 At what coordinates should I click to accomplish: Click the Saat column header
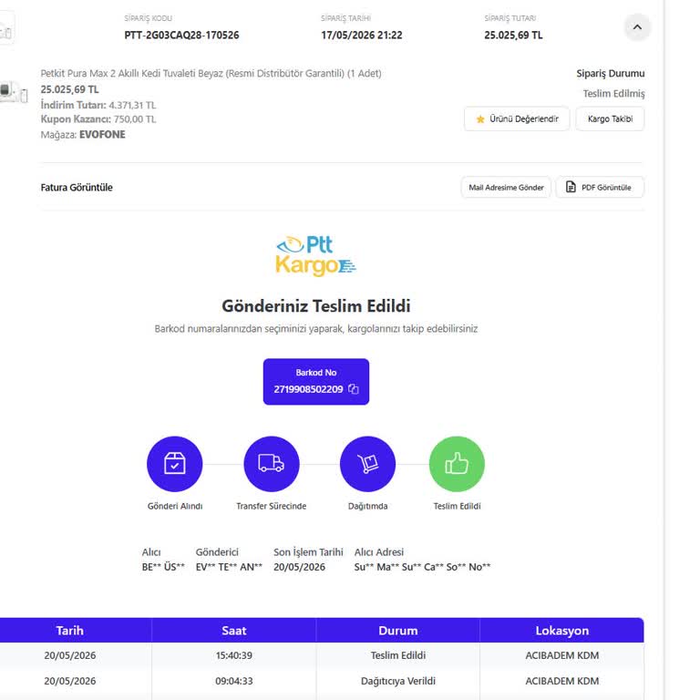point(234,631)
